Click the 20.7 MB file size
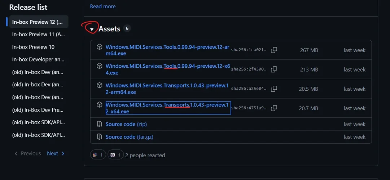The image size is (390, 180). 308,108
